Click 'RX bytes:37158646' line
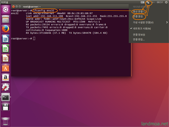 pos(67,33)
